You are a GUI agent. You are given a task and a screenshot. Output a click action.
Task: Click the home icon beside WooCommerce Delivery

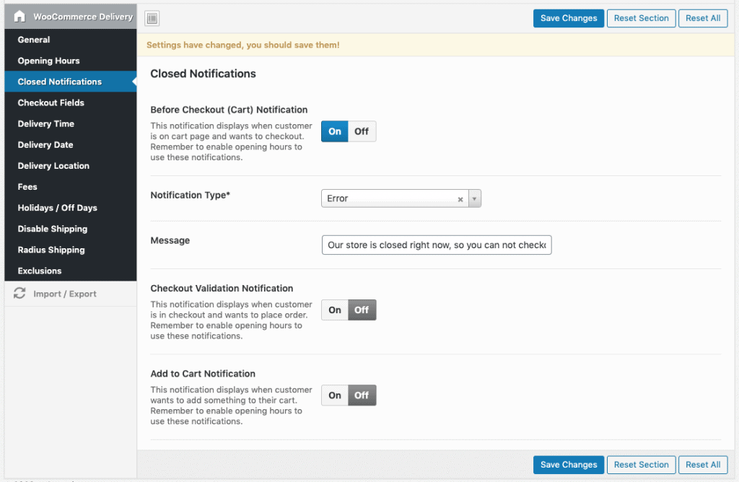click(19, 17)
